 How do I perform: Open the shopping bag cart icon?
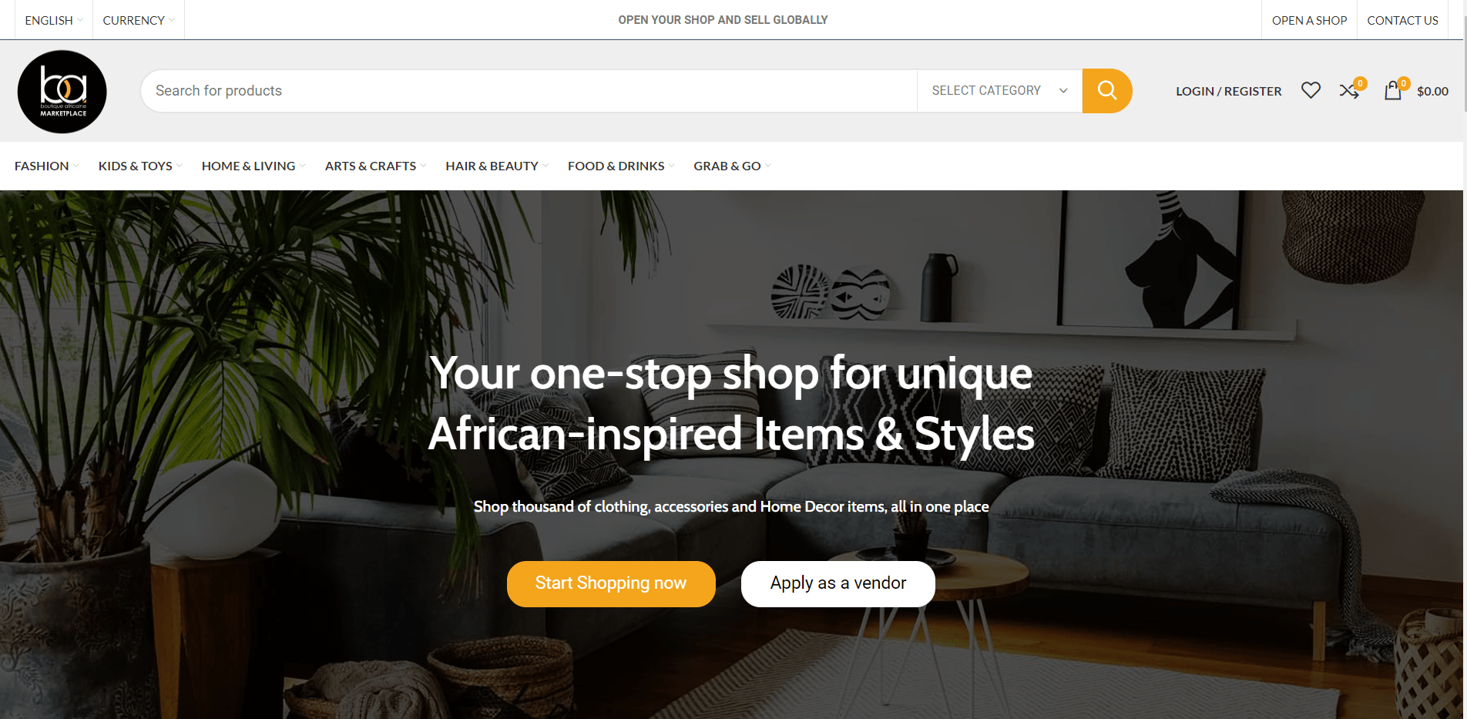click(x=1393, y=91)
